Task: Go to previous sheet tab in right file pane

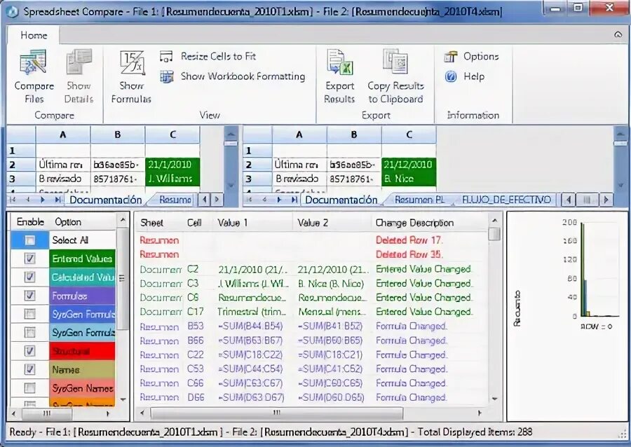Action: (264, 200)
